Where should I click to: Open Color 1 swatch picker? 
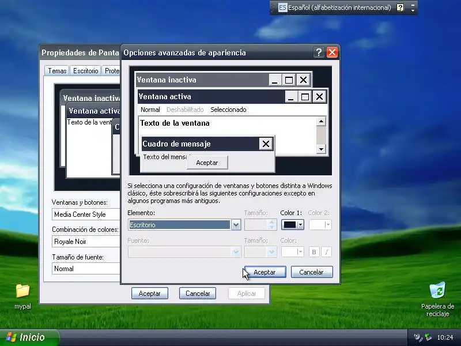pos(293,225)
